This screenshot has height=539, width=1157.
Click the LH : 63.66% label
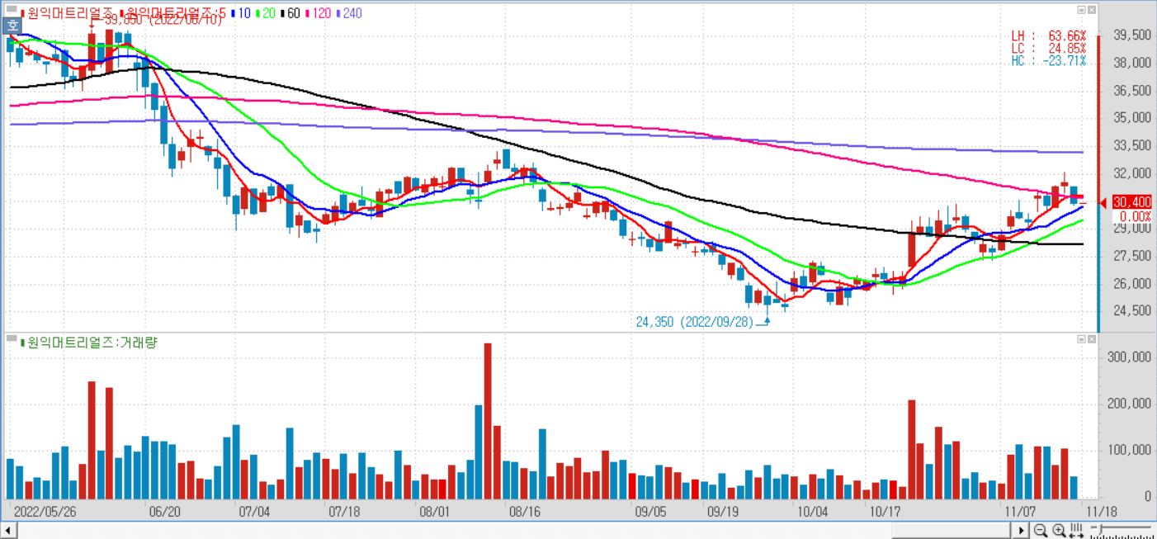1048,36
